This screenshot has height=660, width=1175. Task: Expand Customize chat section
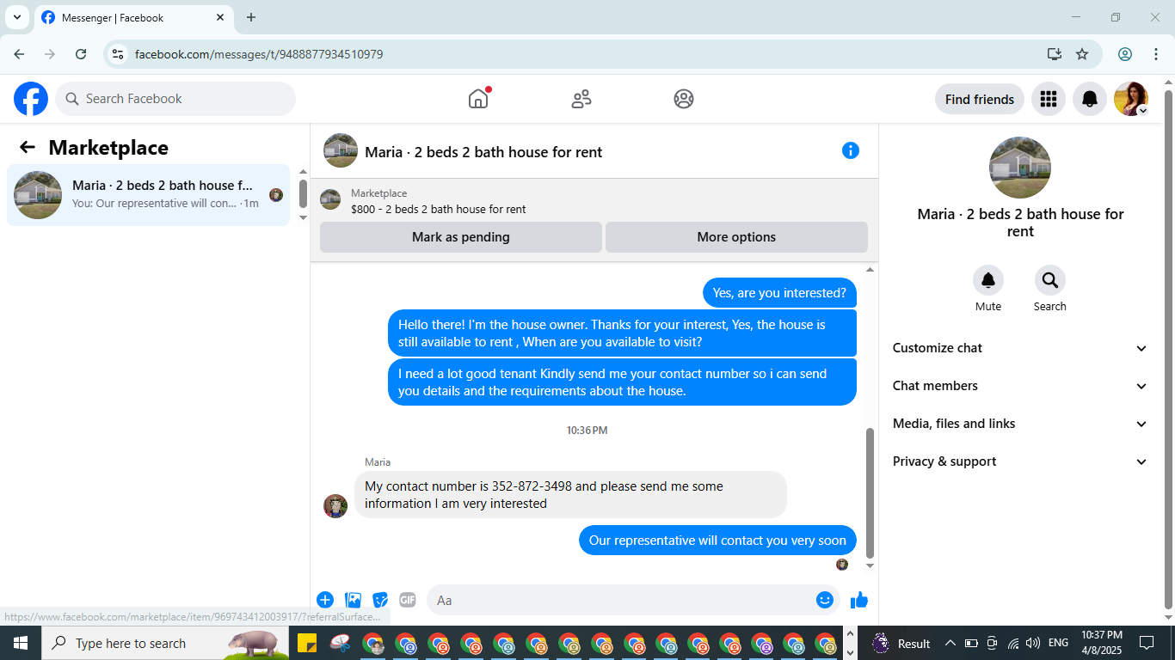click(1020, 348)
